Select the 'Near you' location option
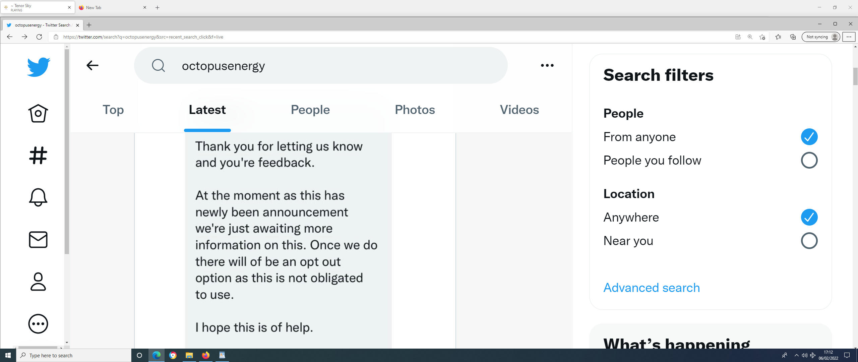Screen dimensions: 858x362 click(809, 241)
